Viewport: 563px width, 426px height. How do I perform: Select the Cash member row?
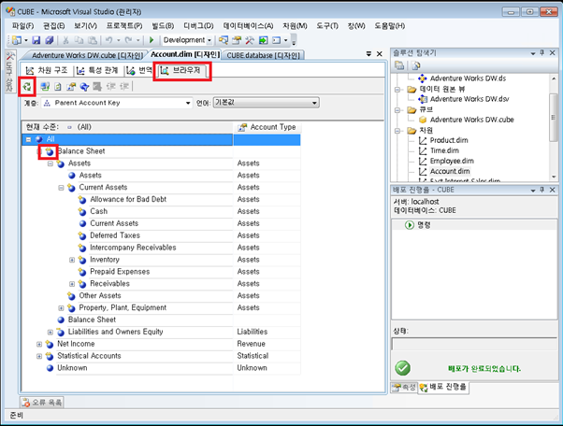pos(98,211)
